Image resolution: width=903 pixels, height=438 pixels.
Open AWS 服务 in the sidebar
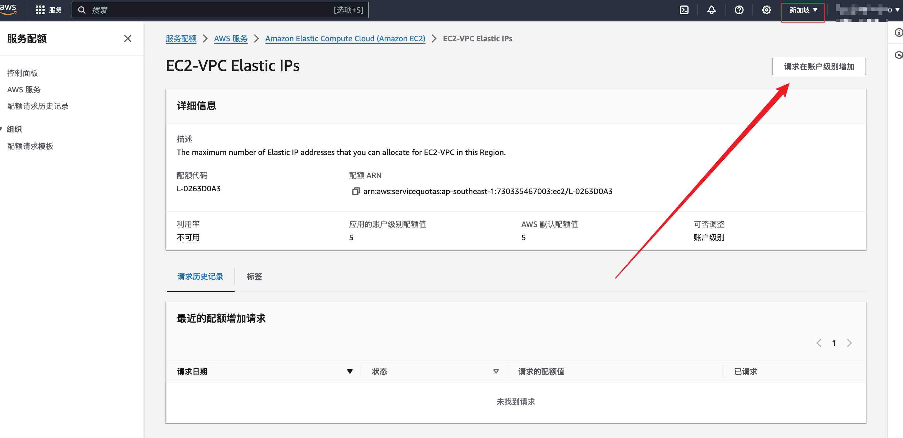24,90
